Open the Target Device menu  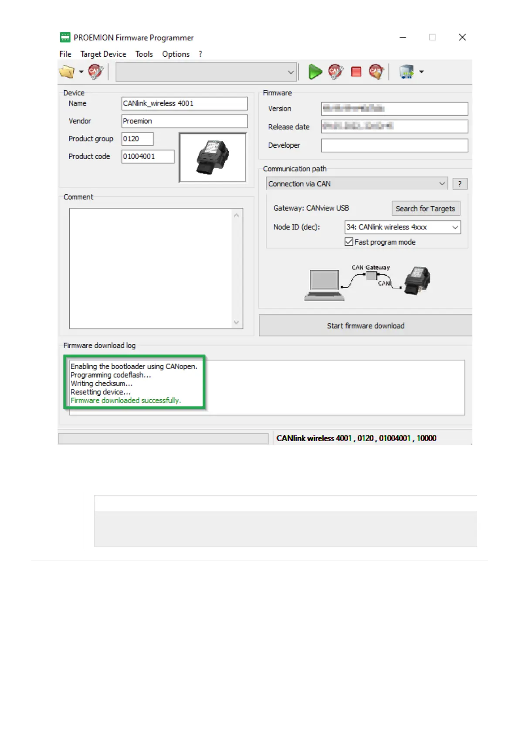click(103, 54)
